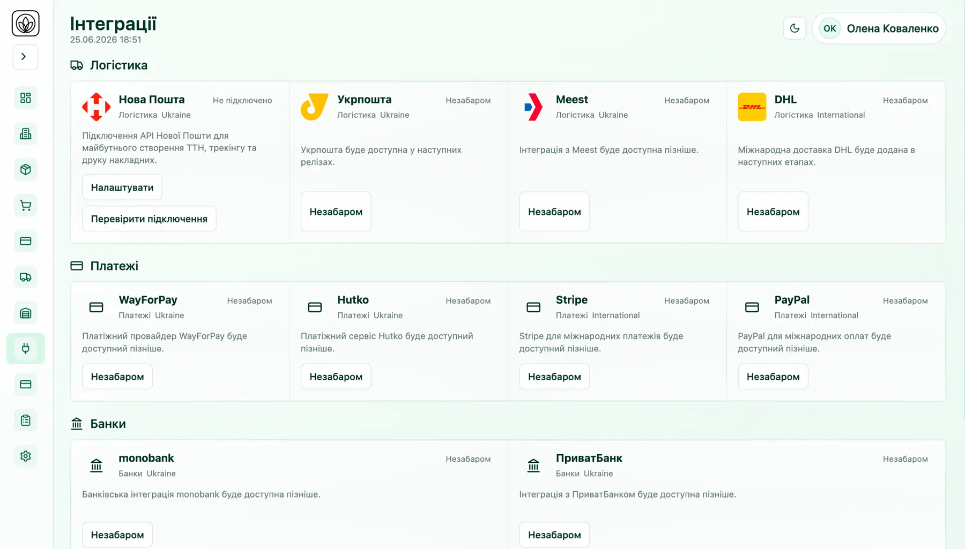Click the Незабаром button on Stripe card
The width and height of the screenshot is (965, 549).
[x=554, y=377]
